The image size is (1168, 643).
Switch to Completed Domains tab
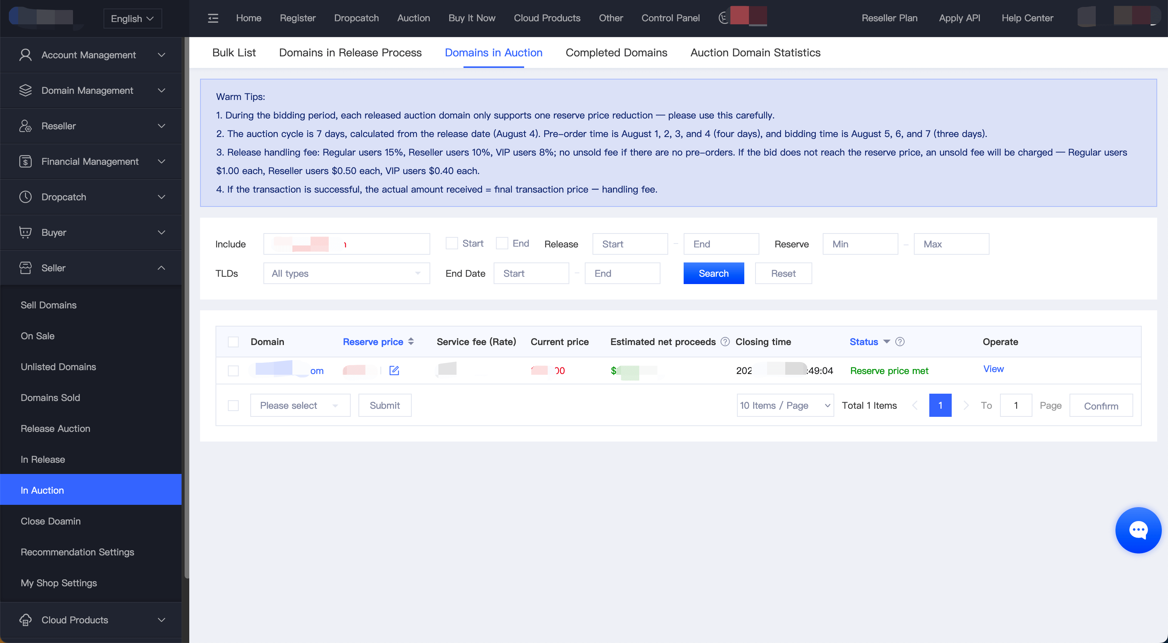pos(616,52)
